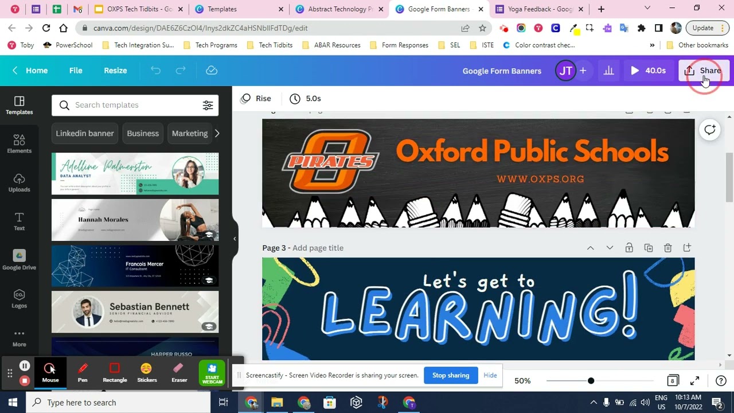Add collaborator with the plus icon
Screen dimensions: 734x413
tap(583, 71)
